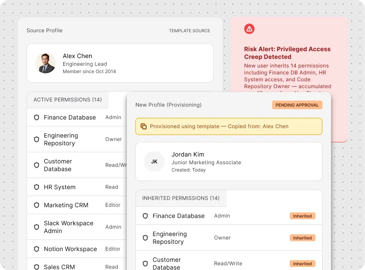Click the shield icon beside HR System

click(37, 187)
